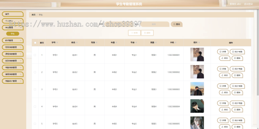Click the 查询 search button
The image size is (259, 129).
click(x=177, y=24)
